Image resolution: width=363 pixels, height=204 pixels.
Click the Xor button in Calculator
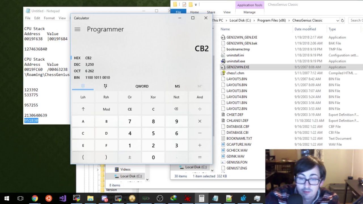pyautogui.click(x=153, y=97)
